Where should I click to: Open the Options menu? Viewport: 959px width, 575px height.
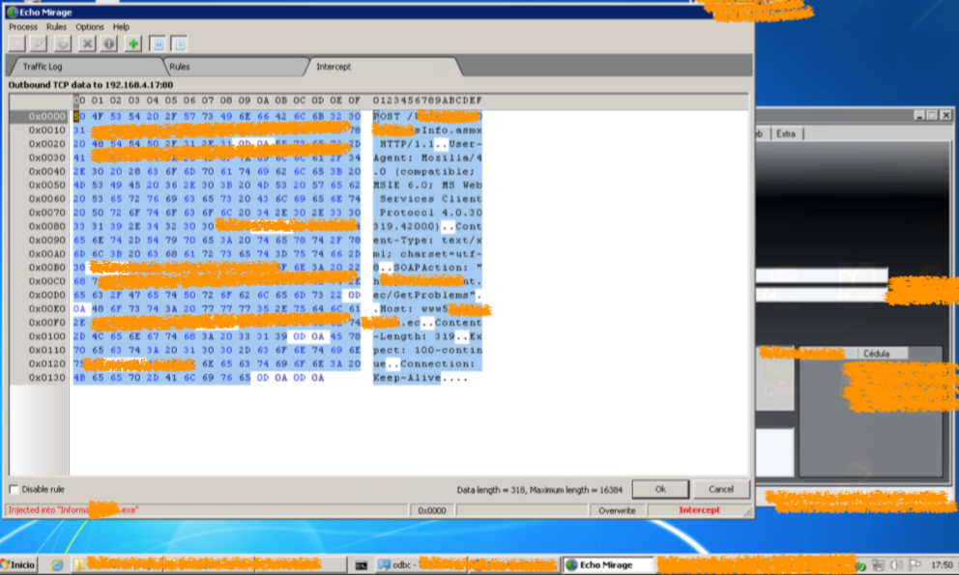pos(90,27)
